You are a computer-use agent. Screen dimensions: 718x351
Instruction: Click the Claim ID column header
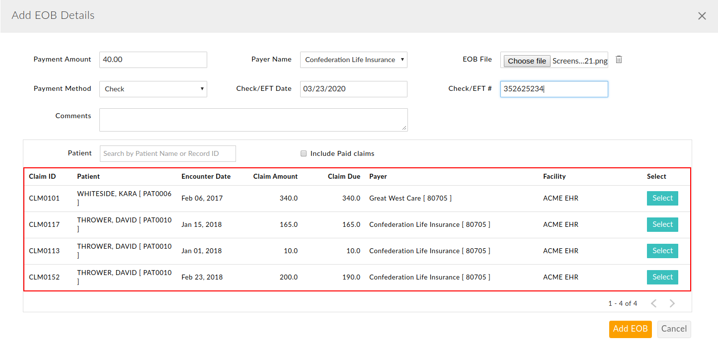point(42,176)
